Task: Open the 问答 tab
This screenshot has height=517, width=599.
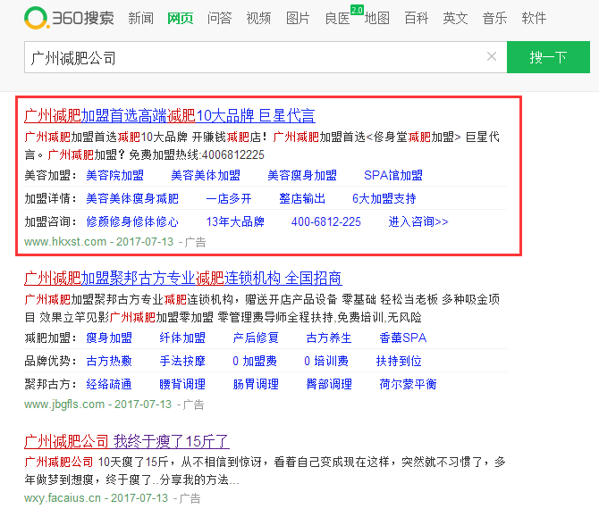Action: click(219, 18)
